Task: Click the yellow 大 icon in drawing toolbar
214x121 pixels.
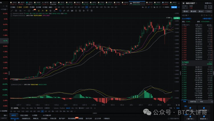Action: pyautogui.click(x=43, y=11)
